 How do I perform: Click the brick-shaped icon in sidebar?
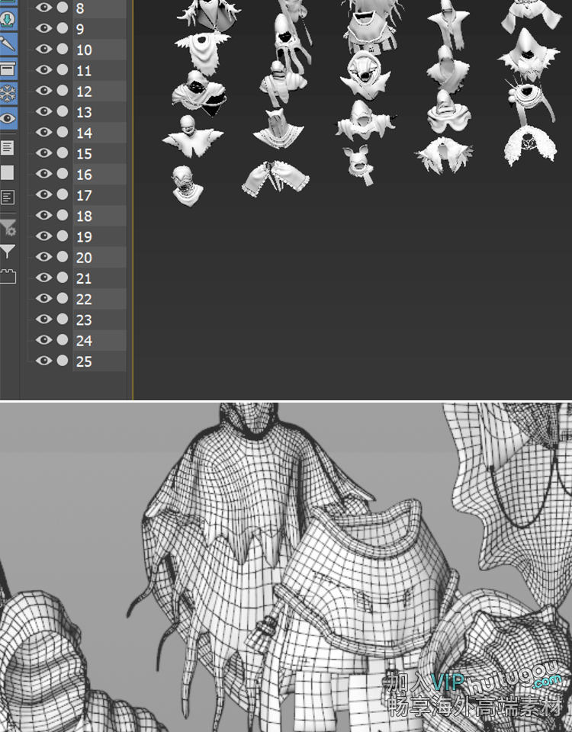(x=8, y=276)
